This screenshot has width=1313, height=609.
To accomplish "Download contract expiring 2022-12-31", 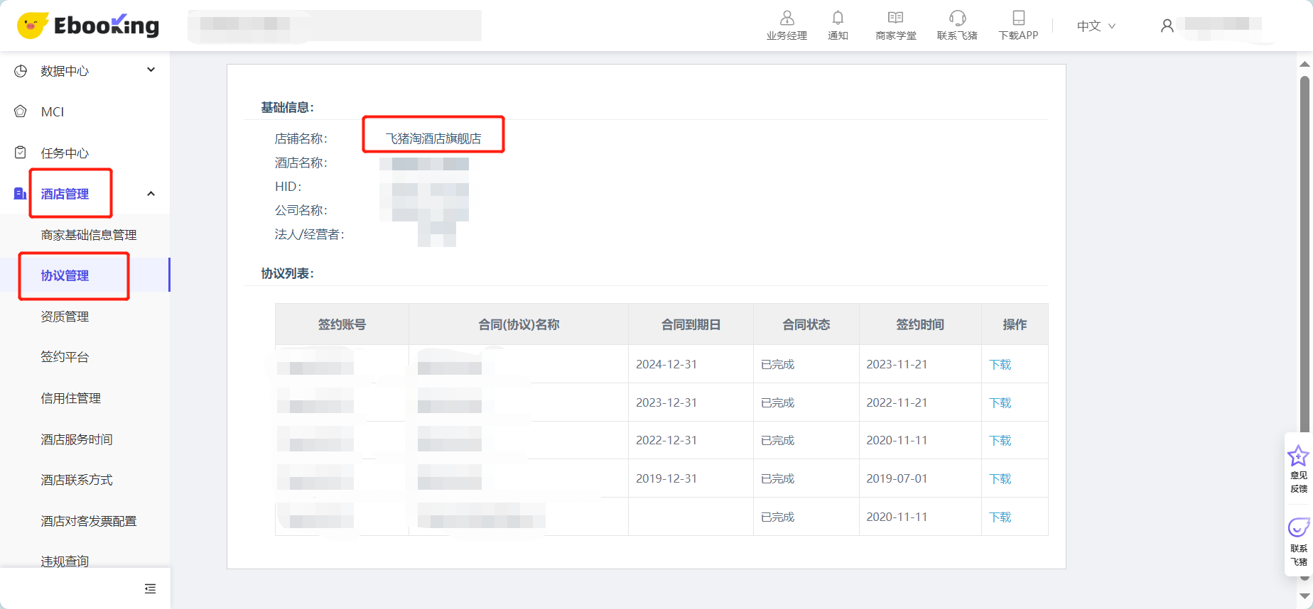I will 1000,441.
